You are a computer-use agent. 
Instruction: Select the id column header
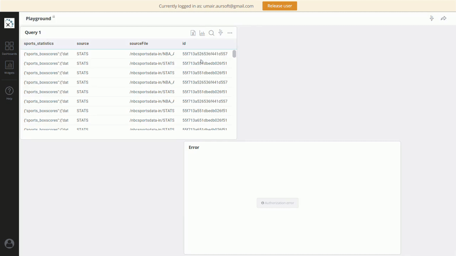(x=184, y=43)
